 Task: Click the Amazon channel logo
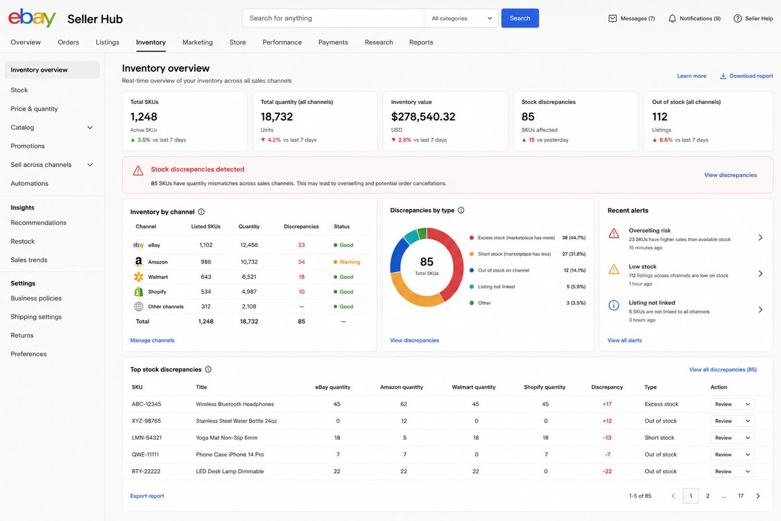click(138, 262)
